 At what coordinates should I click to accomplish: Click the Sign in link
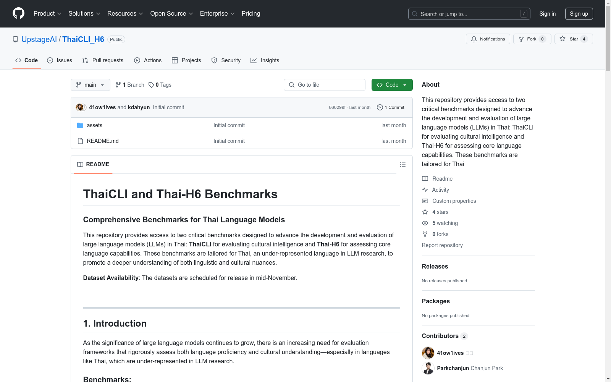[x=548, y=14]
